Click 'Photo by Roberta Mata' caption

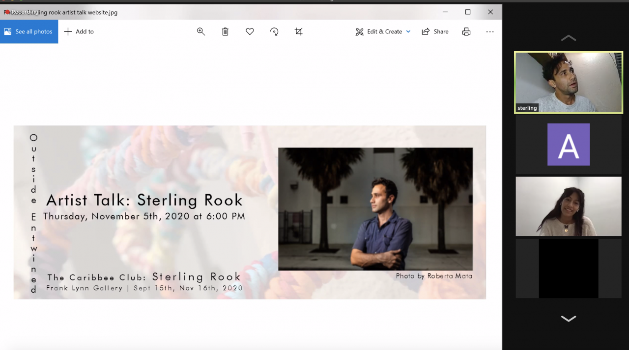pos(434,276)
